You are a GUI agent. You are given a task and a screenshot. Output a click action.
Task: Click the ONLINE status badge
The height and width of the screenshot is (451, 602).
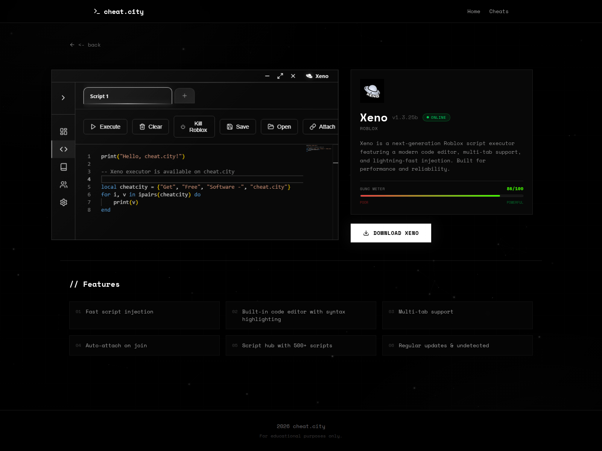pyautogui.click(x=436, y=117)
